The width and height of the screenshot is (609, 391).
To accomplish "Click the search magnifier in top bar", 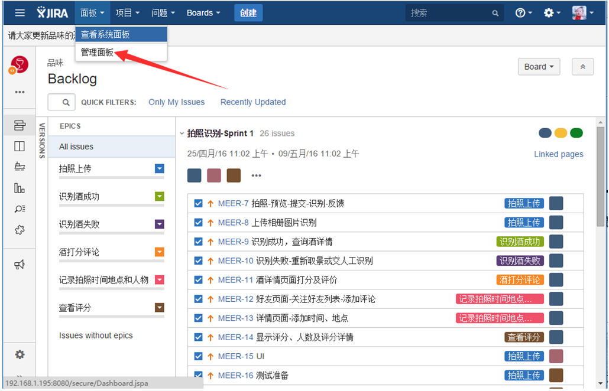I will click(495, 13).
